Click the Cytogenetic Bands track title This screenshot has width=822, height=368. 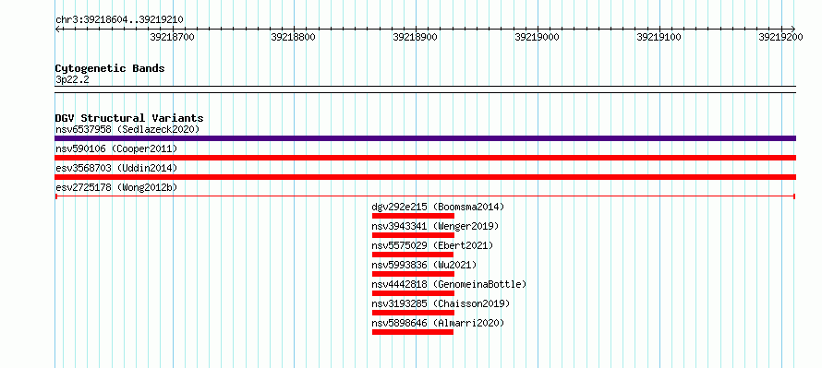[110, 68]
